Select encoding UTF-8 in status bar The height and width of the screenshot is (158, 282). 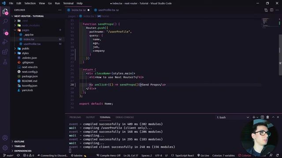[x=159, y=155]
